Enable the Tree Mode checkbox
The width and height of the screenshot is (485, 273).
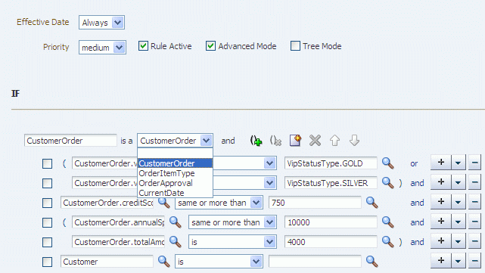(295, 46)
